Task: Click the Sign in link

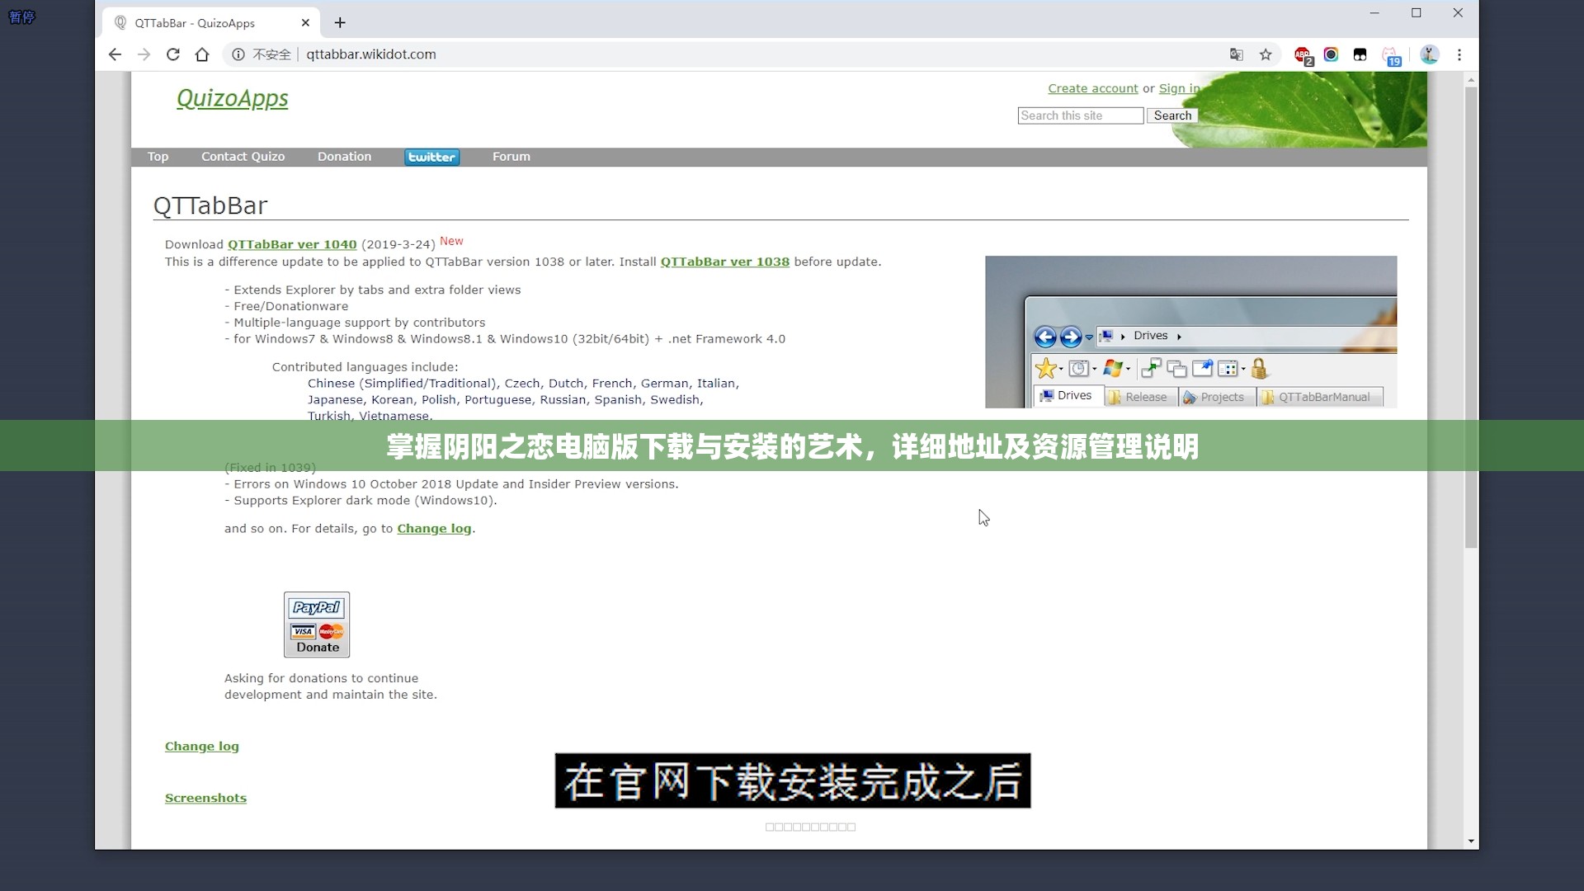Action: (1179, 88)
